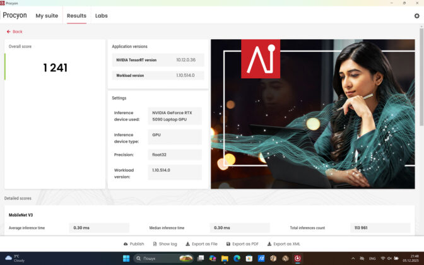Image resolution: width=424 pixels, height=265 pixels.
Task: Click the Application versions heading
Action: coord(129,47)
